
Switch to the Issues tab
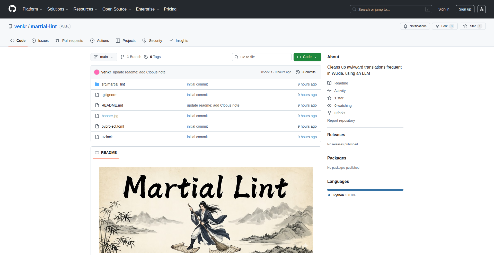(40, 41)
